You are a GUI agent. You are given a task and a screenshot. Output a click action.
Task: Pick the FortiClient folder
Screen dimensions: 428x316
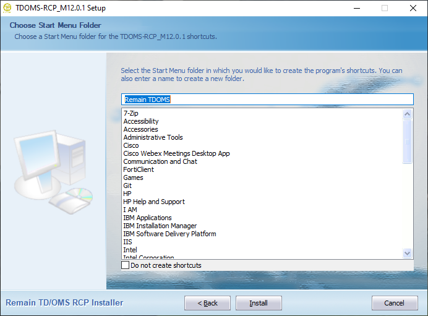coord(139,169)
